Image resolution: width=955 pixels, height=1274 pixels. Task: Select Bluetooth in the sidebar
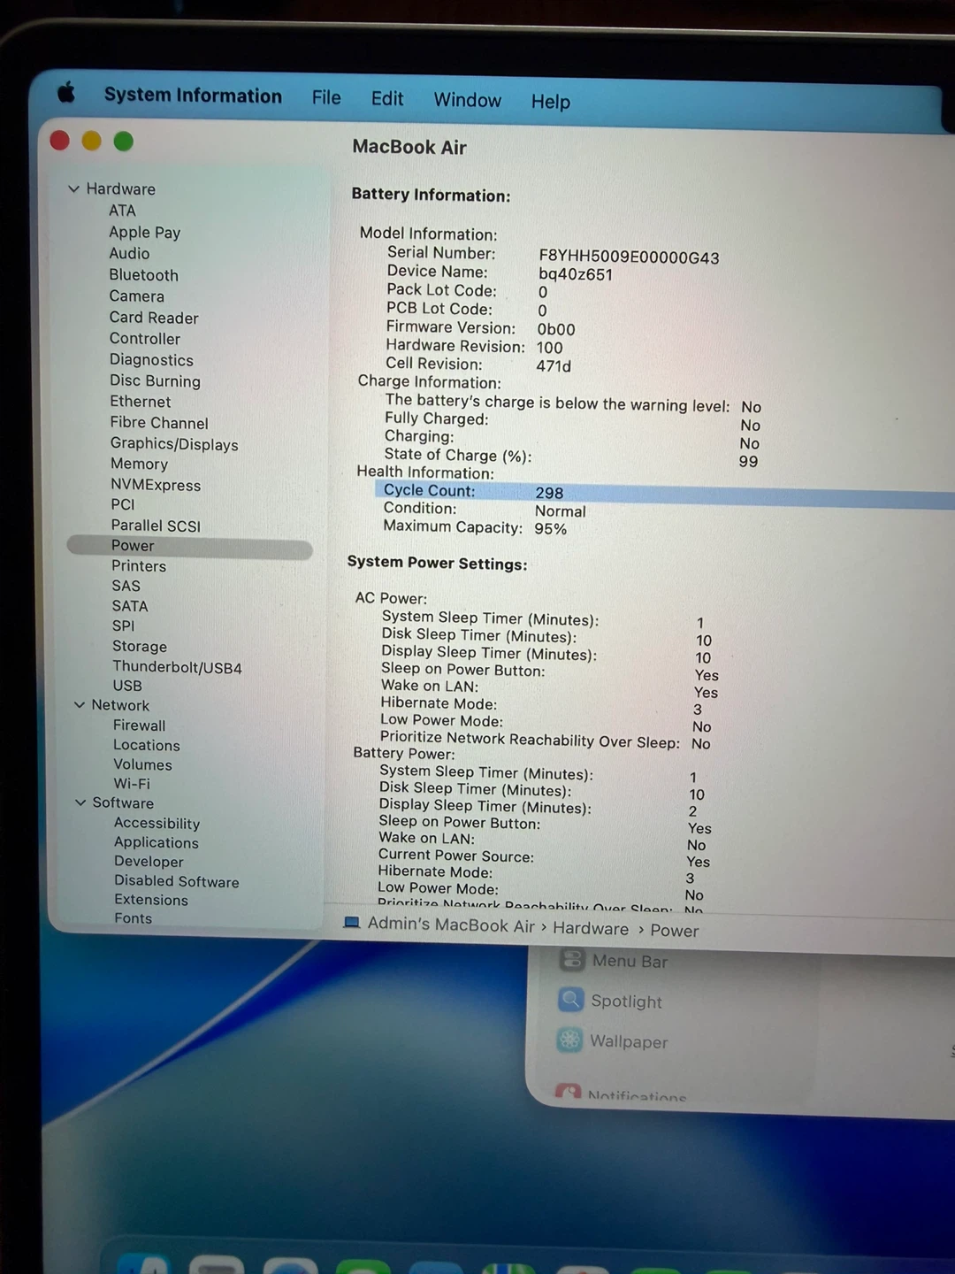coord(143,275)
